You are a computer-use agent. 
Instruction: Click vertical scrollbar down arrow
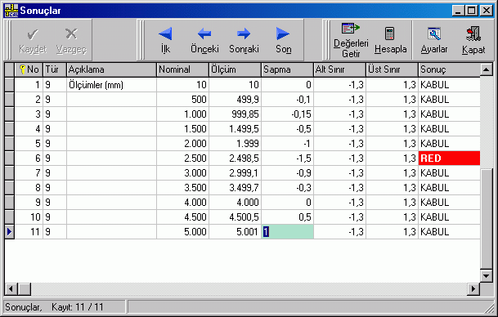(x=487, y=276)
